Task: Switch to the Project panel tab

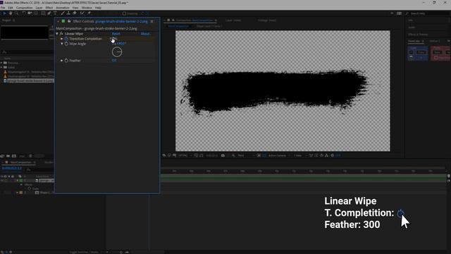Action: tap(6, 20)
